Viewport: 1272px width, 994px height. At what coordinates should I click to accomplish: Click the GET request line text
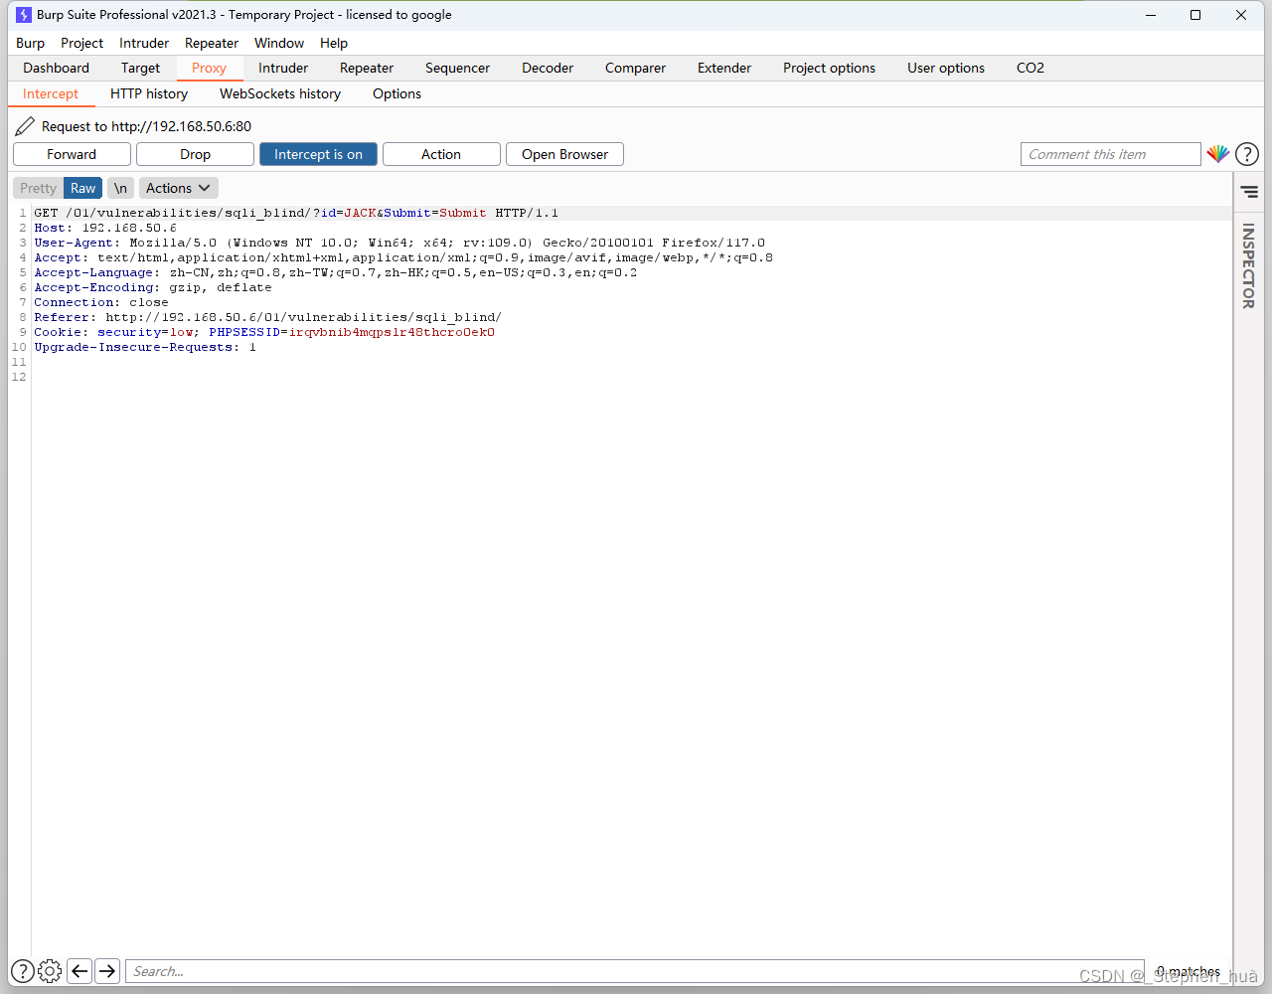coord(296,213)
